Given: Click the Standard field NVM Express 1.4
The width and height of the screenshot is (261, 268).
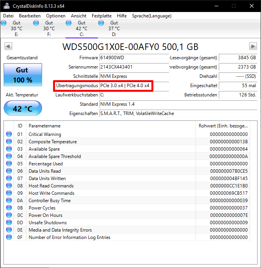Looking at the screenshot, I should (178, 104).
